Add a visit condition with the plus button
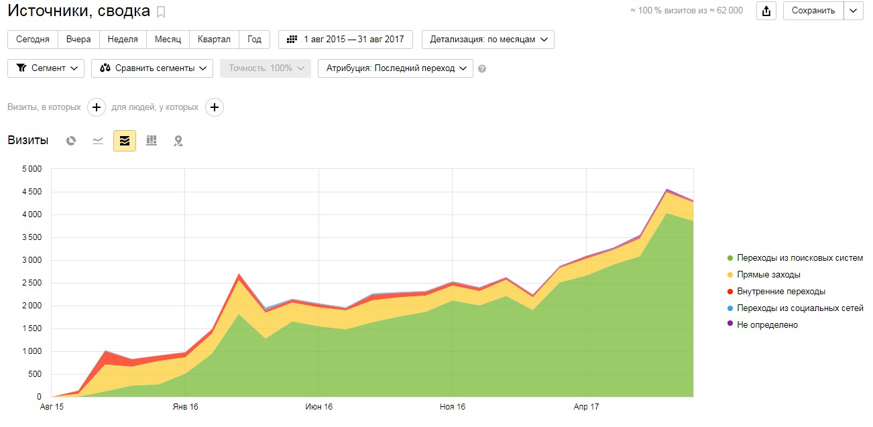This screenshot has width=873, height=427. (x=97, y=107)
